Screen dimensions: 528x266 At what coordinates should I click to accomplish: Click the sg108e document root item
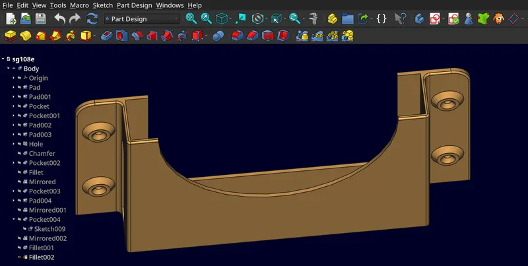point(26,59)
